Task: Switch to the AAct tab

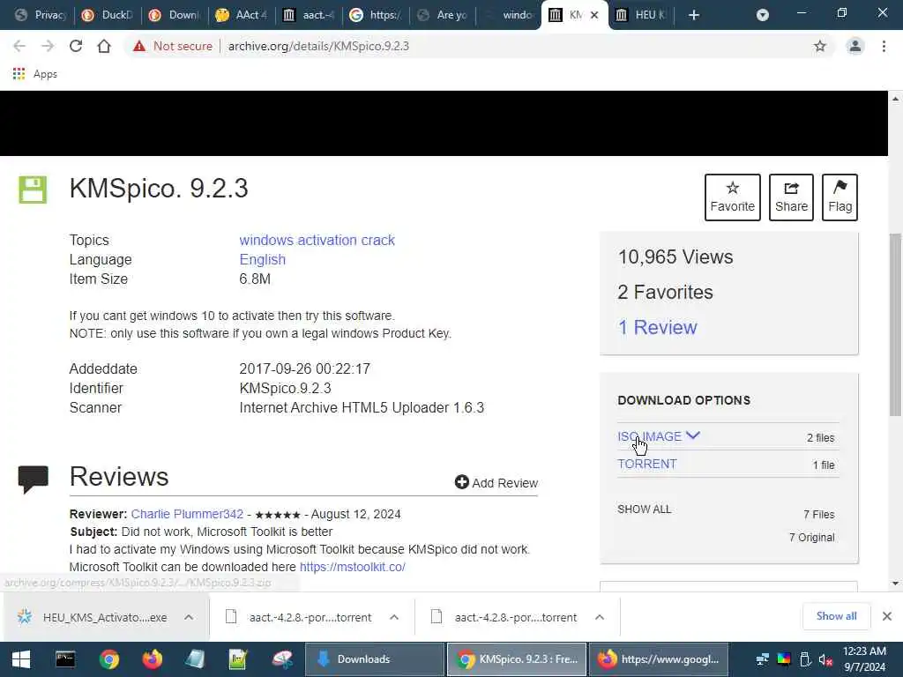Action: point(242,15)
